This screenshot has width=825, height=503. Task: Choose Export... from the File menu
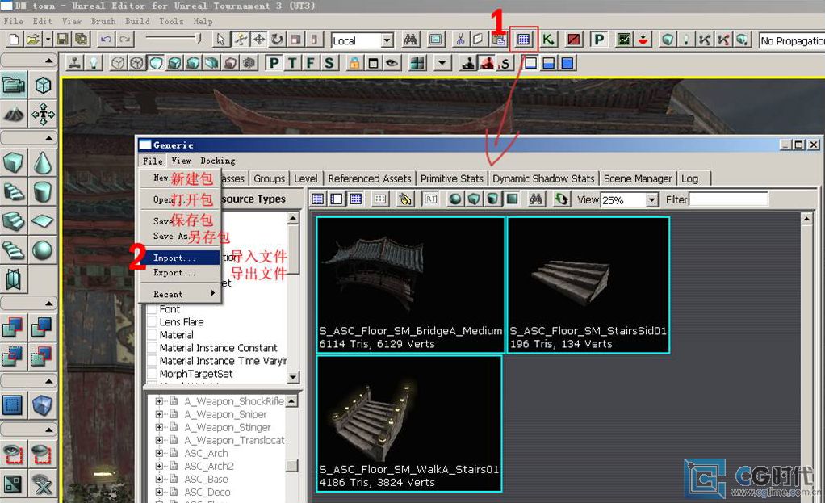point(180,273)
